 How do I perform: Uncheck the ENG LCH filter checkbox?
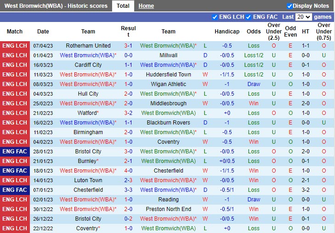[215, 17]
